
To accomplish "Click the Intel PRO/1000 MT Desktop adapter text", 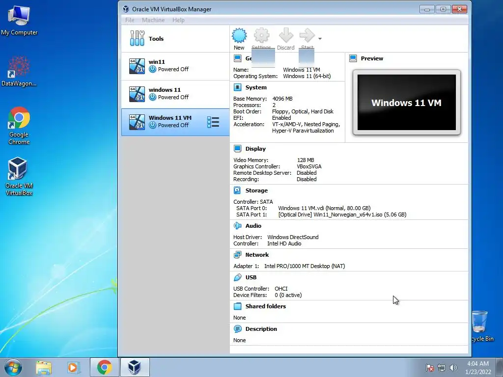I will 305,266.
